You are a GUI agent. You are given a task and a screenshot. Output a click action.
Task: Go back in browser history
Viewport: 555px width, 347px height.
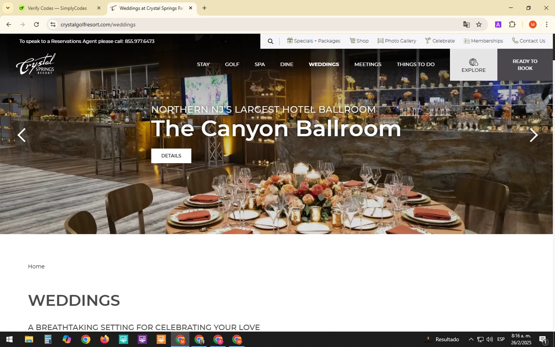coord(9,24)
